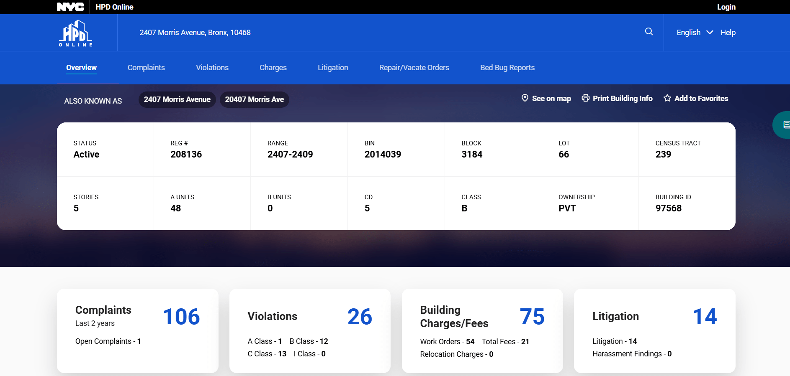Open the Complaints tab
The height and width of the screenshot is (376, 790).
click(x=146, y=68)
